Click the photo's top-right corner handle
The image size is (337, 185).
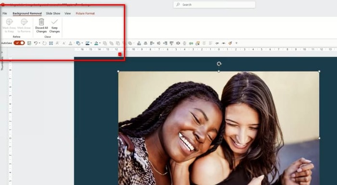click(x=319, y=71)
